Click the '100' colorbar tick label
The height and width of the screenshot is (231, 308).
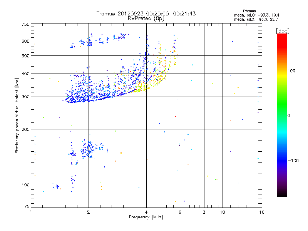coord(291,71)
